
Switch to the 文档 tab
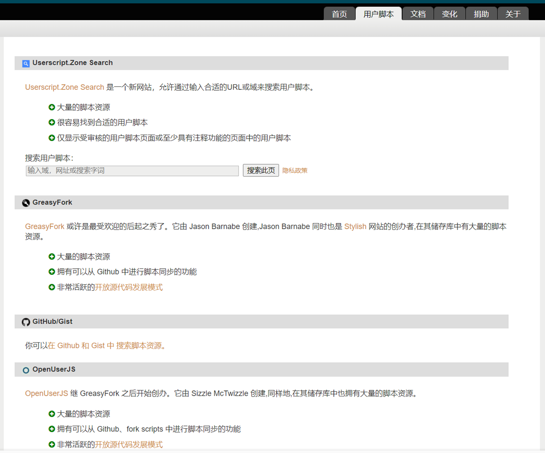(418, 14)
